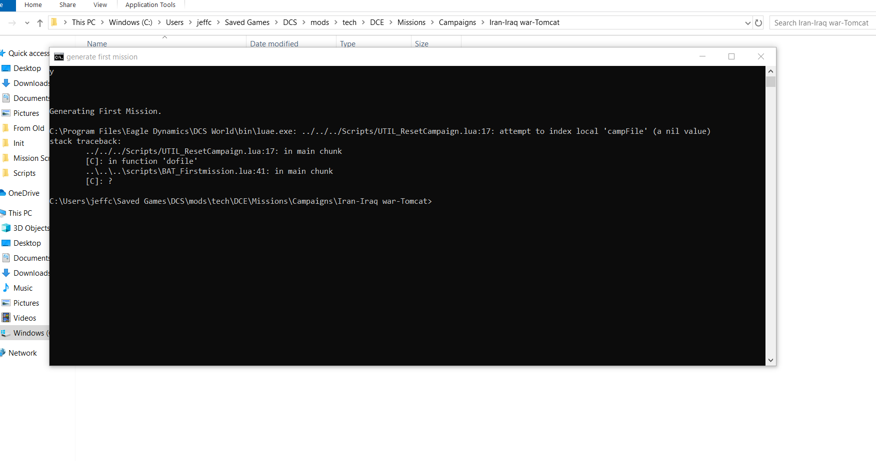Open Videos folder in sidebar
876x461 pixels.
pos(25,318)
